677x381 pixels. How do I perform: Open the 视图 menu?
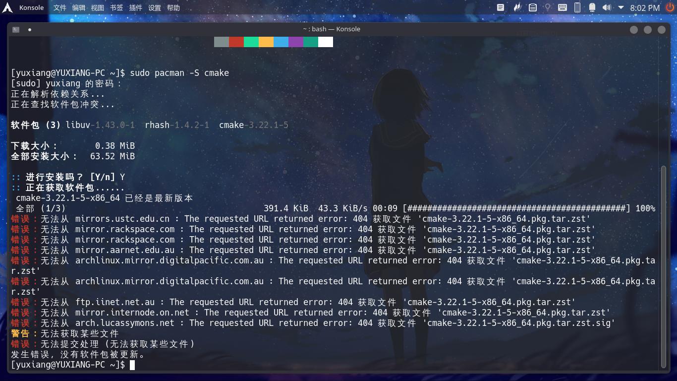(x=97, y=7)
